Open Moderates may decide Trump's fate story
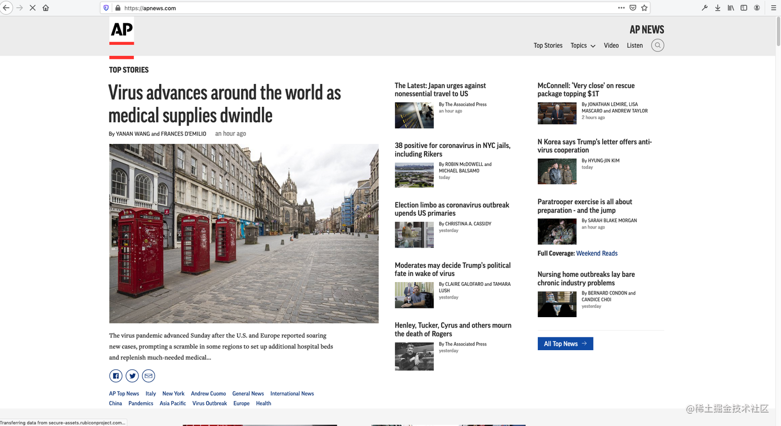Image resolution: width=781 pixels, height=426 pixels. [452, 269]
